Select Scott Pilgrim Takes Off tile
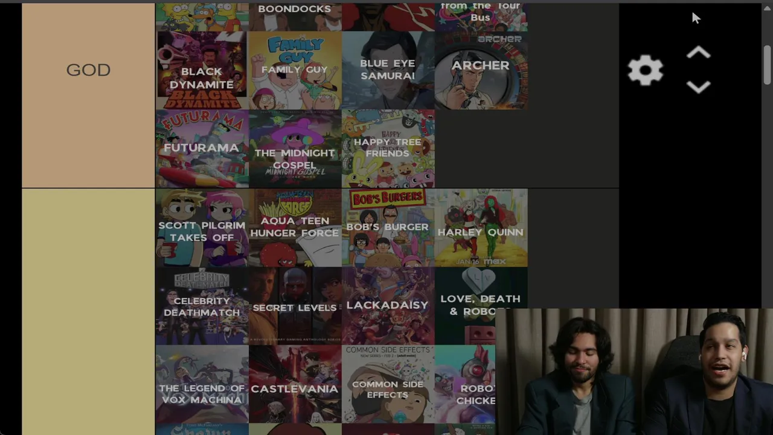This screenshot has width=773, height=435. 202,228
